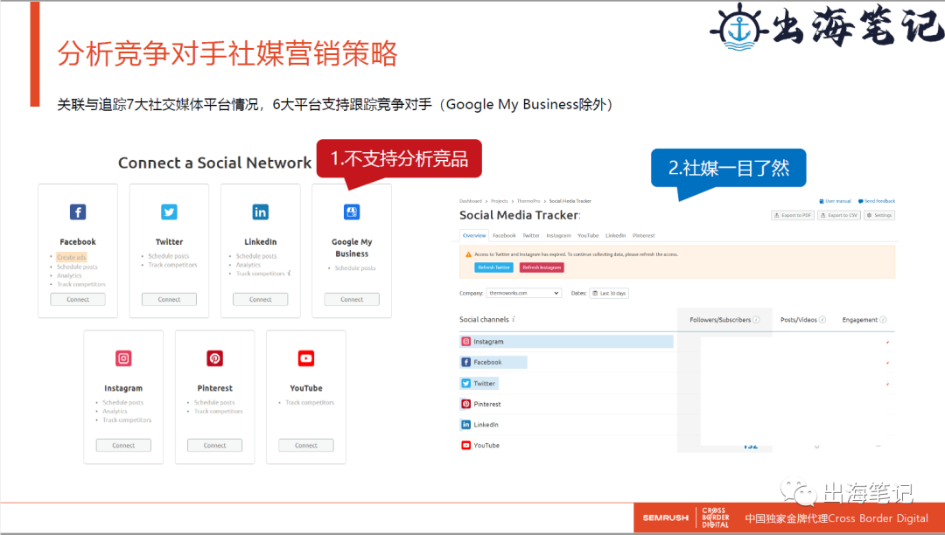Open the User manual link
This screenshot has height=535, width=945.
(836, 201)
